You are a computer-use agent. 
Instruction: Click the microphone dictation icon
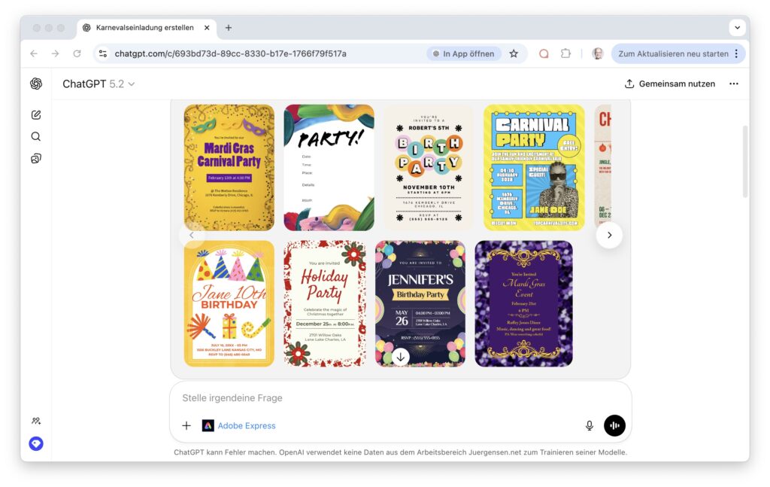590,426
